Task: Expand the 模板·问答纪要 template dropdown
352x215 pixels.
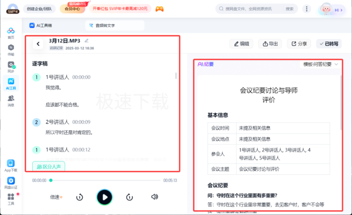Action: tap(321, 64)
